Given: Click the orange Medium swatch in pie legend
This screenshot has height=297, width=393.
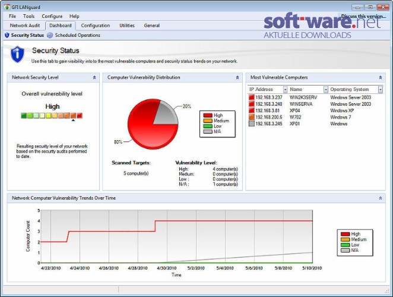Looking at the screenshot, I should click(208, 121).
